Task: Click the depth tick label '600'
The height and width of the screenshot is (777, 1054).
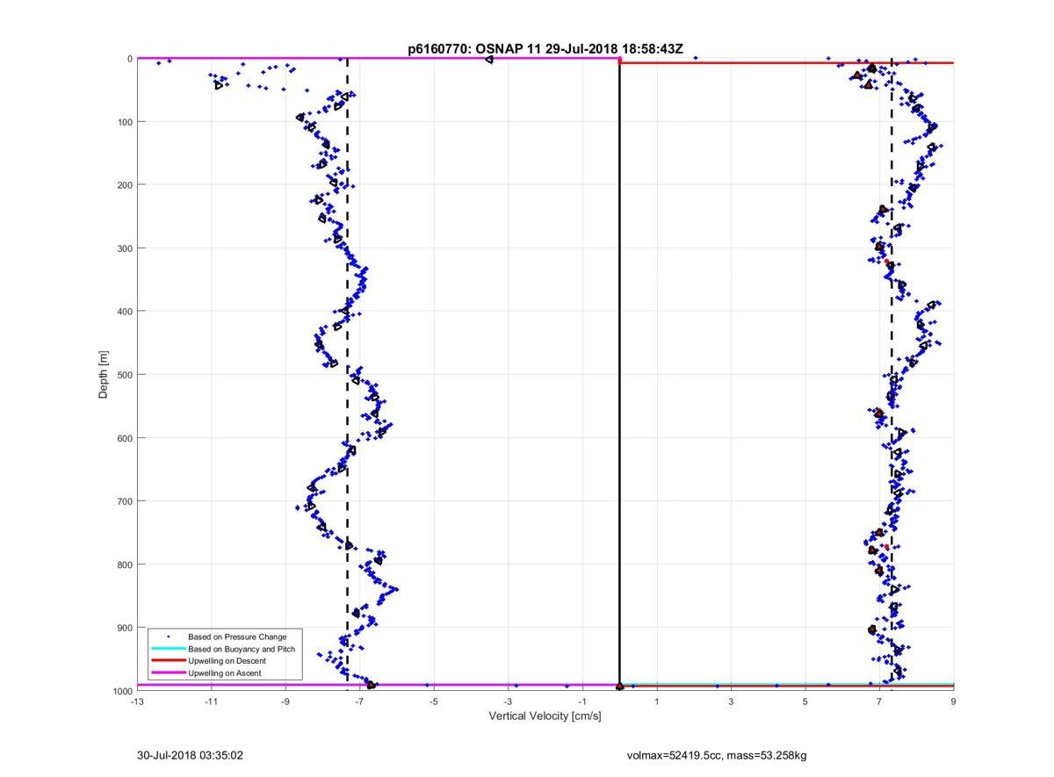Action: pyautogui.click(x=126, y=438)
